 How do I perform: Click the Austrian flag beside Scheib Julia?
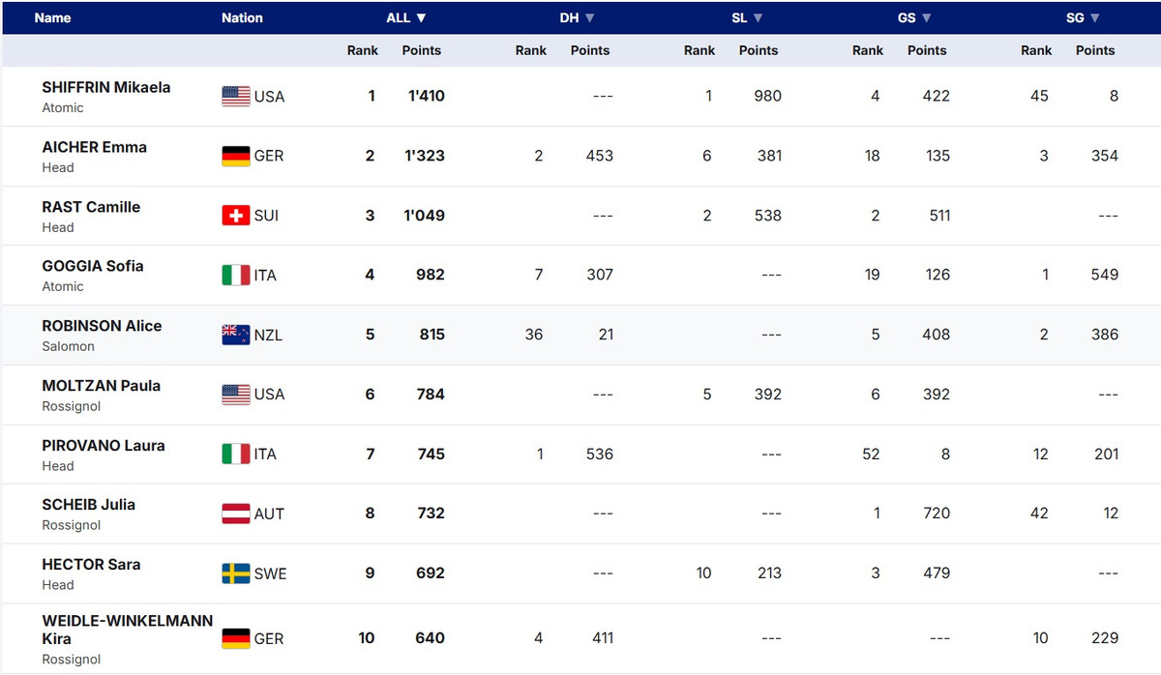236,514
